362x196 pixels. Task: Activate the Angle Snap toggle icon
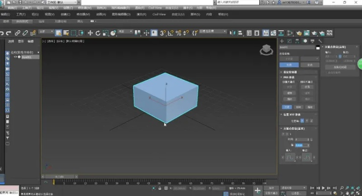(171, 33)
